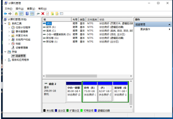Collapse the 系统工具 tree node
This screenshot has width=173, height=119.
coord(5,23)
